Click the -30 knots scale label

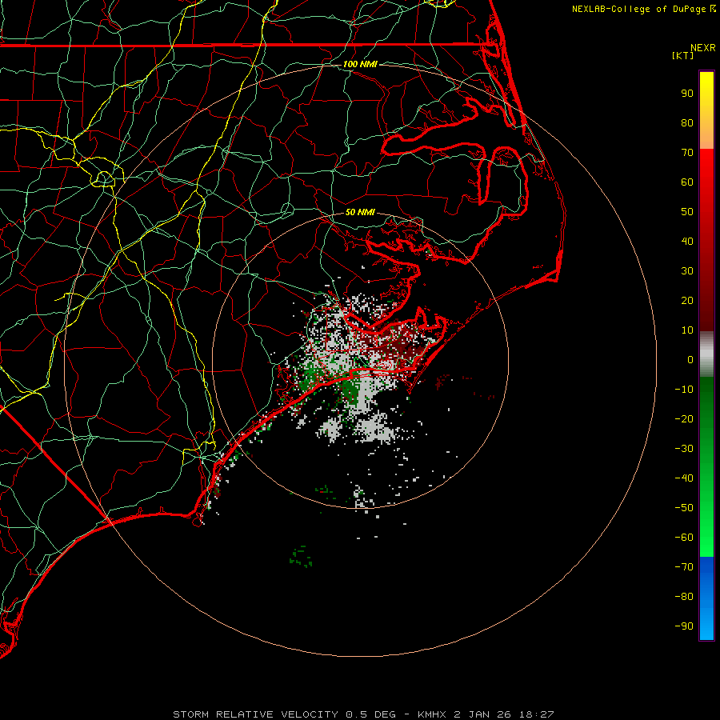(x=684, y=449)
